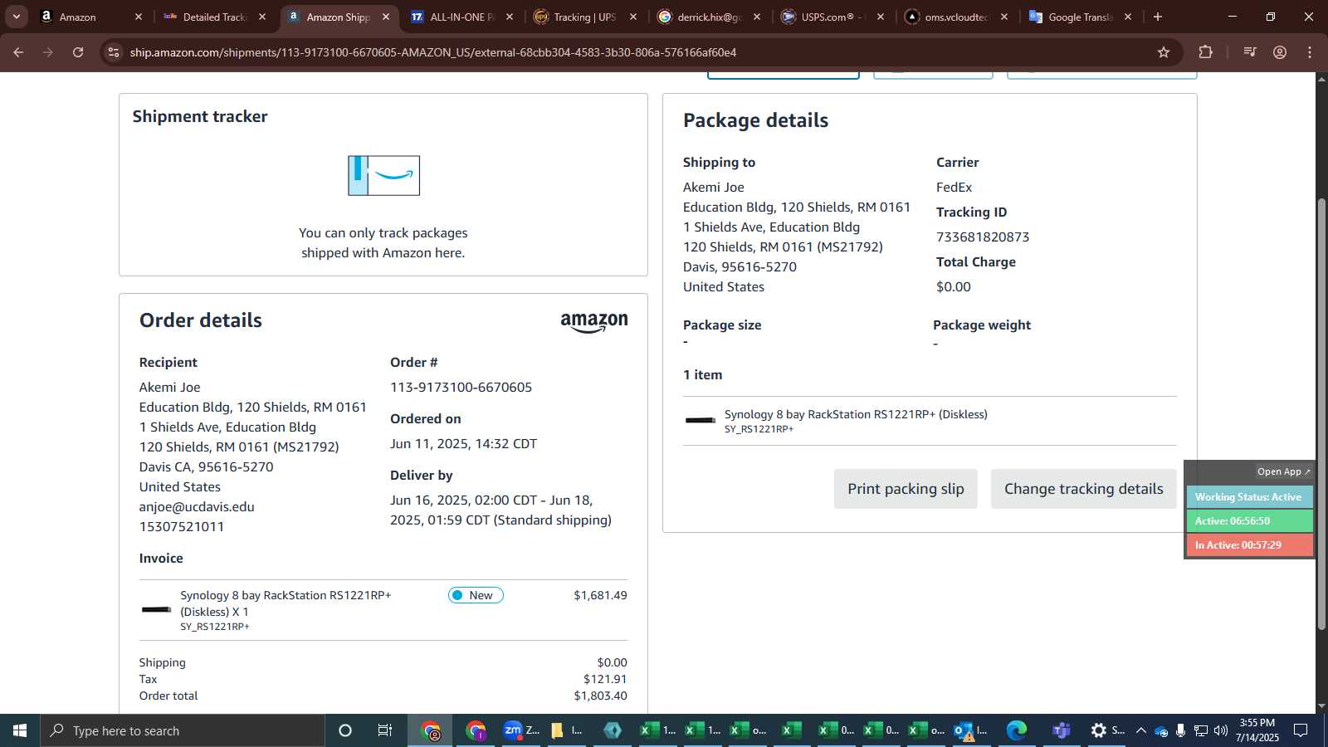This screenshot has width=1328, height=747.
Task: Click the Print packing slip button
Action: [x=906, y=489]
